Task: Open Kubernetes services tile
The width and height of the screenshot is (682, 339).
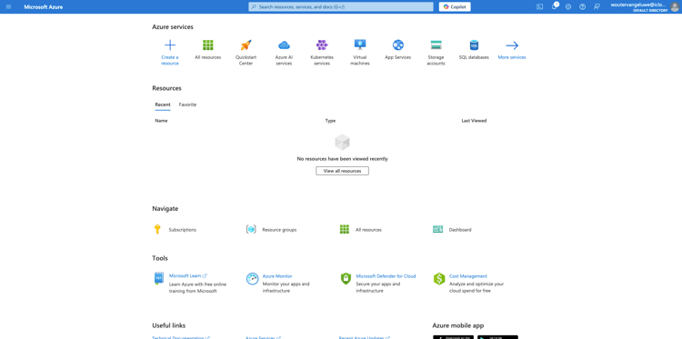Action: [322, 52]
